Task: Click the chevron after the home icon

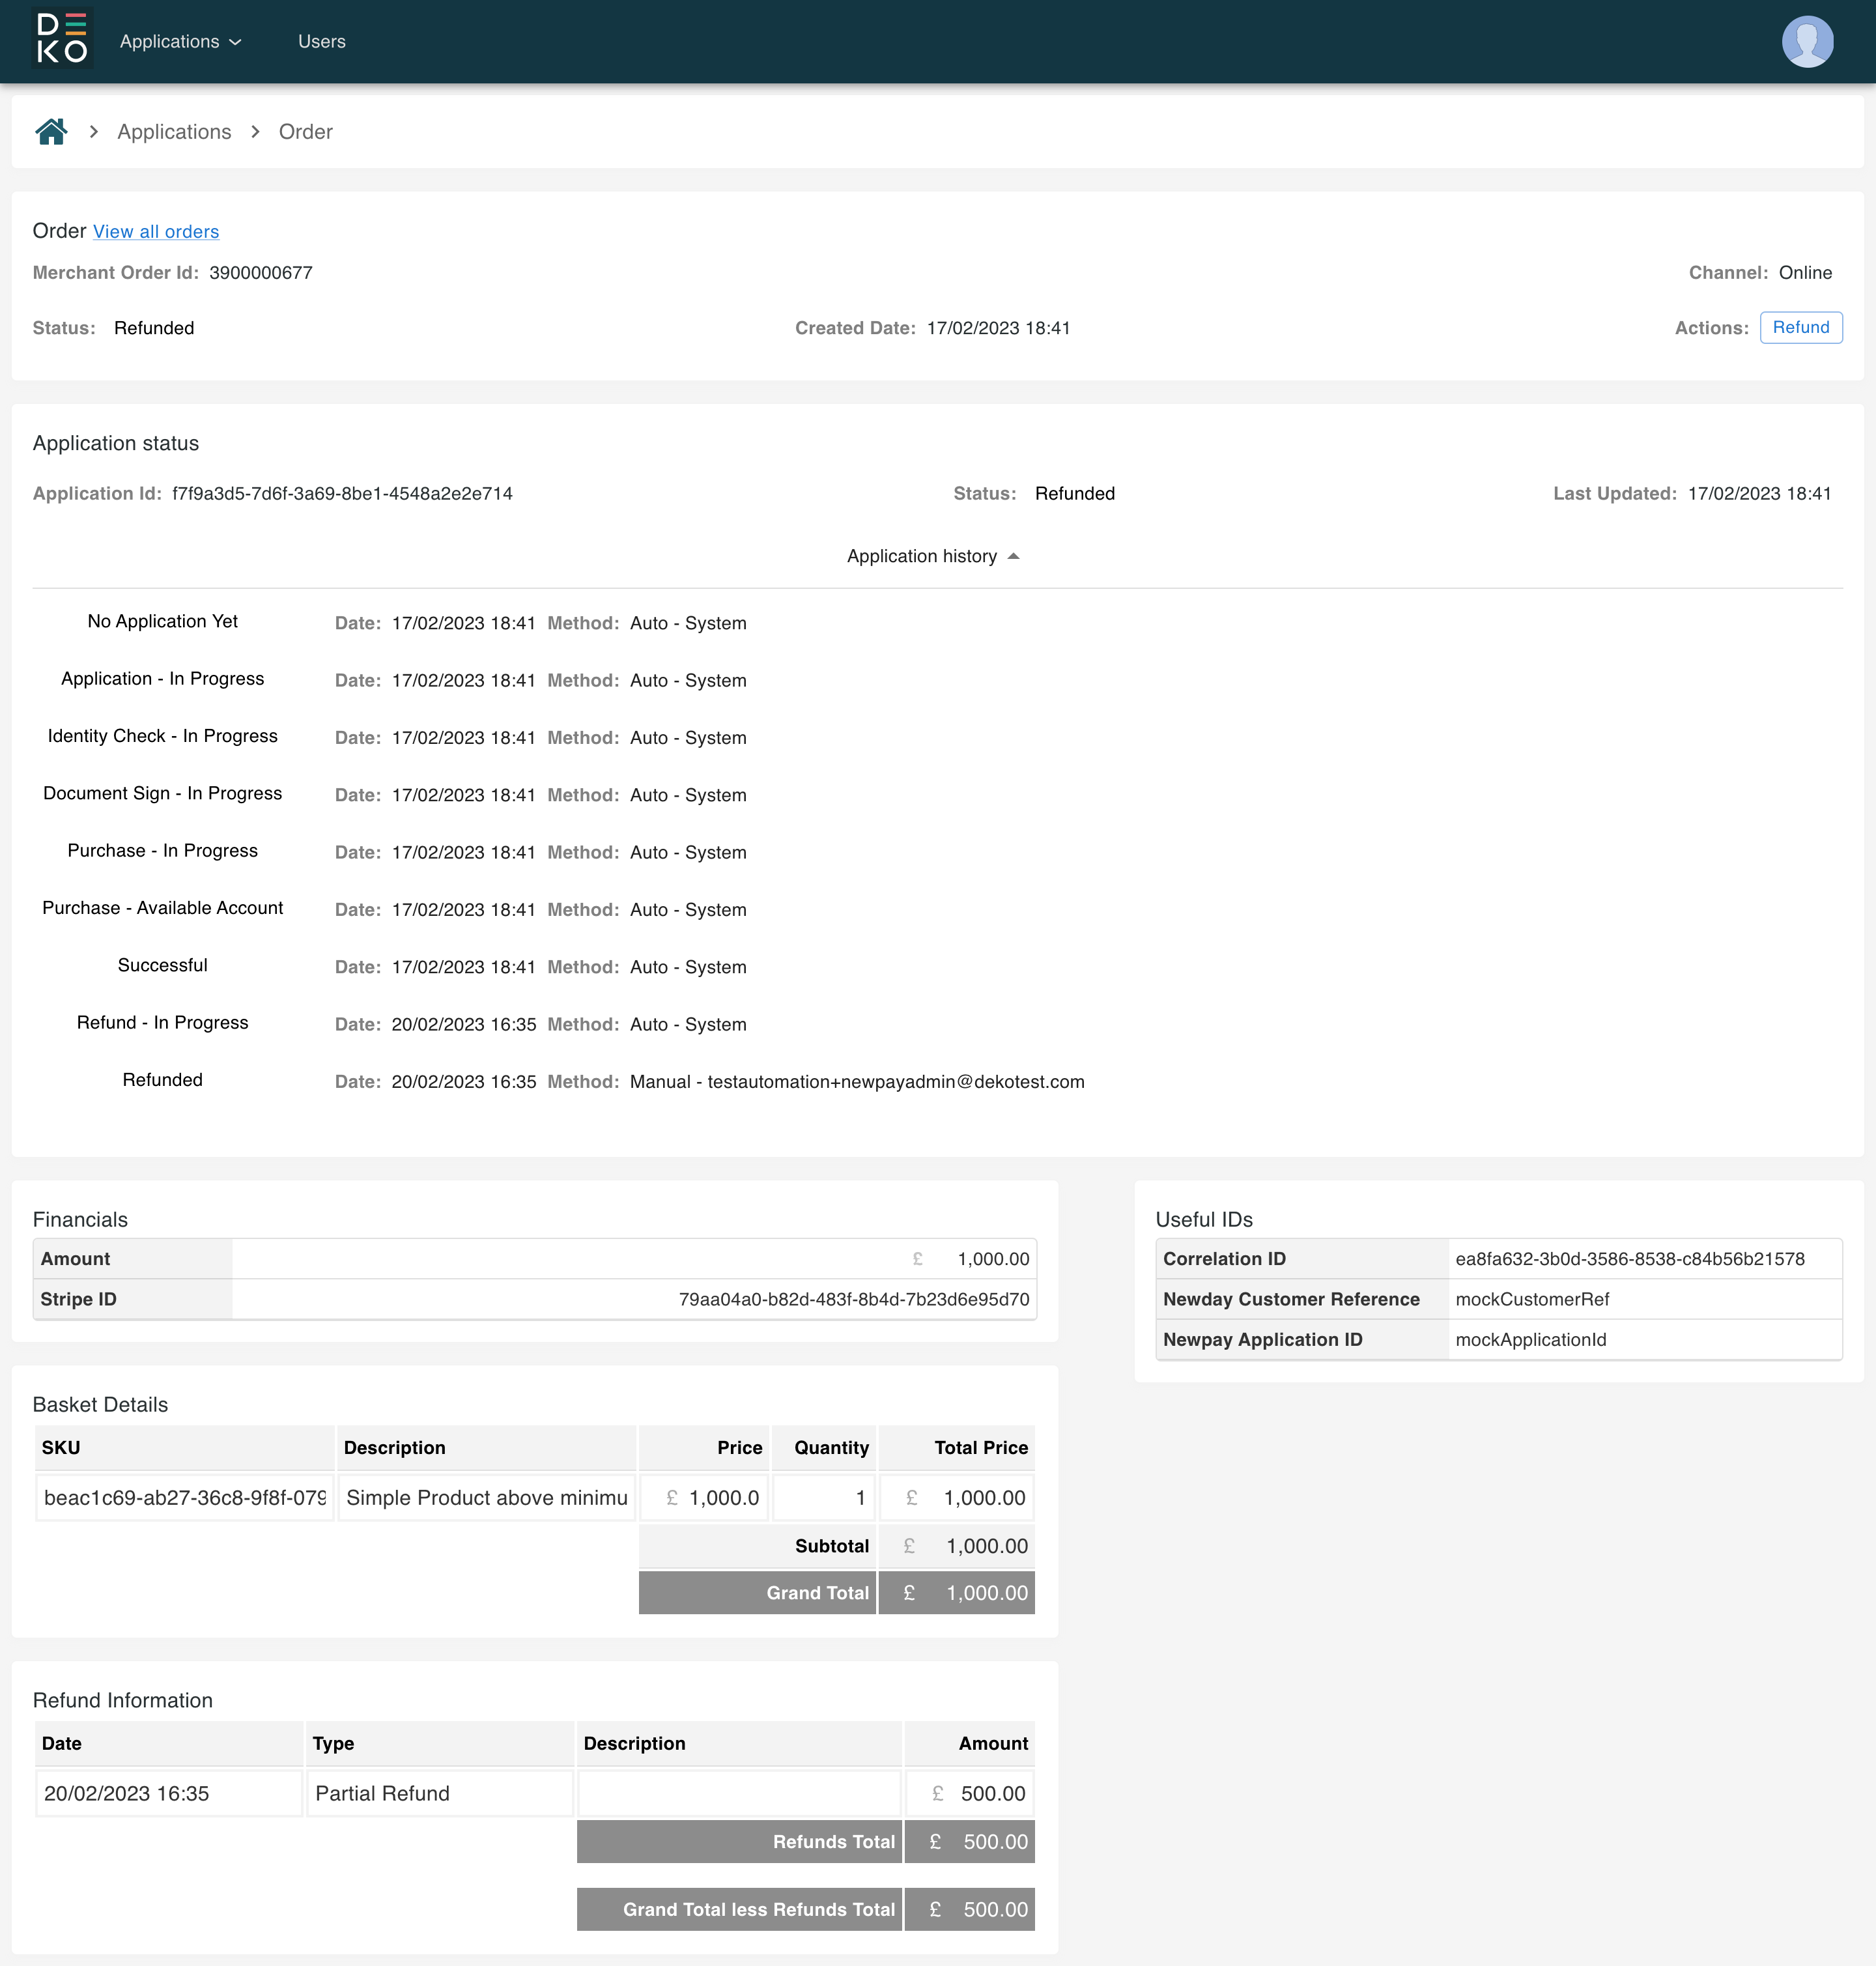Action: click(x=93, y=131)
